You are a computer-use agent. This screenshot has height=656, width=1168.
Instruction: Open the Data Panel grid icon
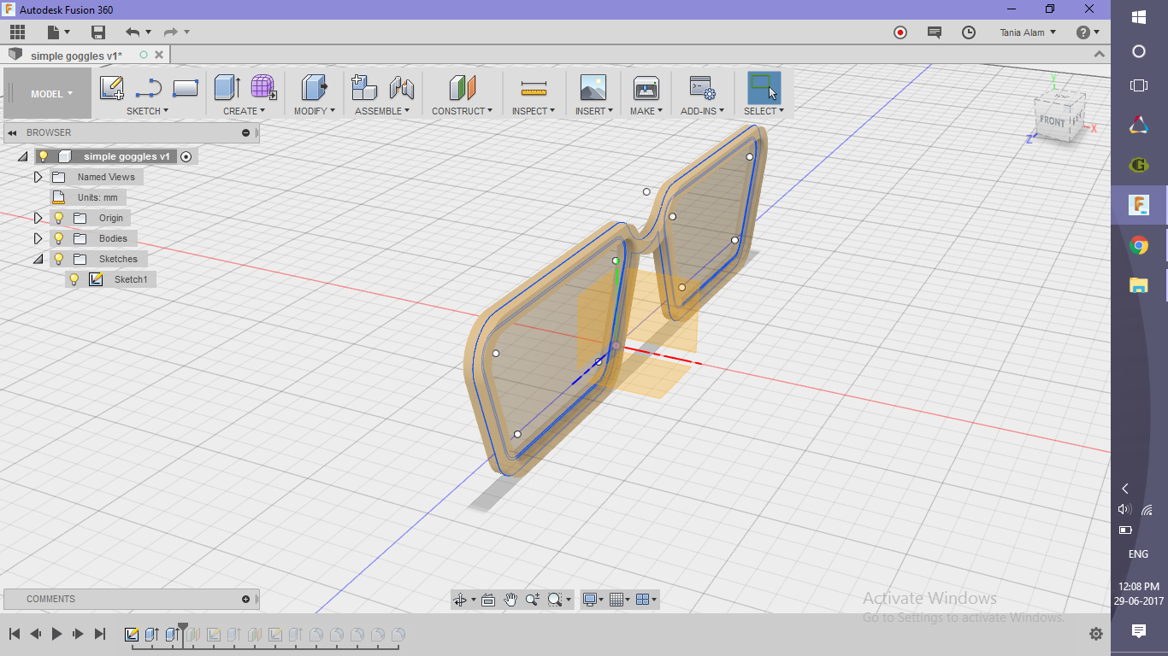tap(17, 32)
